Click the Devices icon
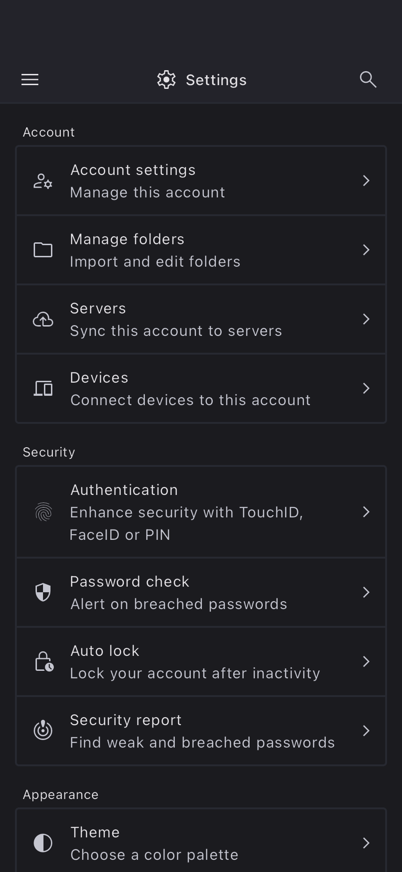Viewport: 402px width, 872px height. (x=43, y=388)
